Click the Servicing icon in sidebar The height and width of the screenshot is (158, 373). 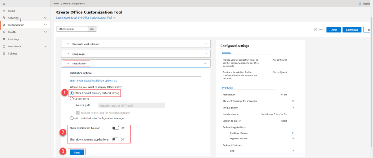point(4,18)
